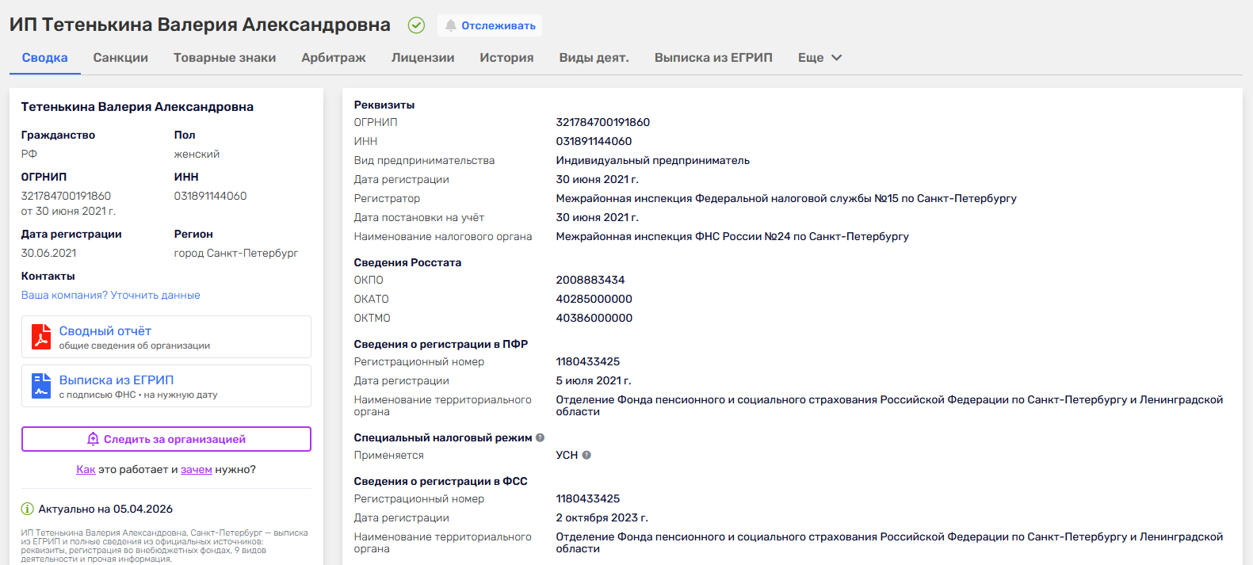Click the green verified checkmark icon

coord(416,25)
